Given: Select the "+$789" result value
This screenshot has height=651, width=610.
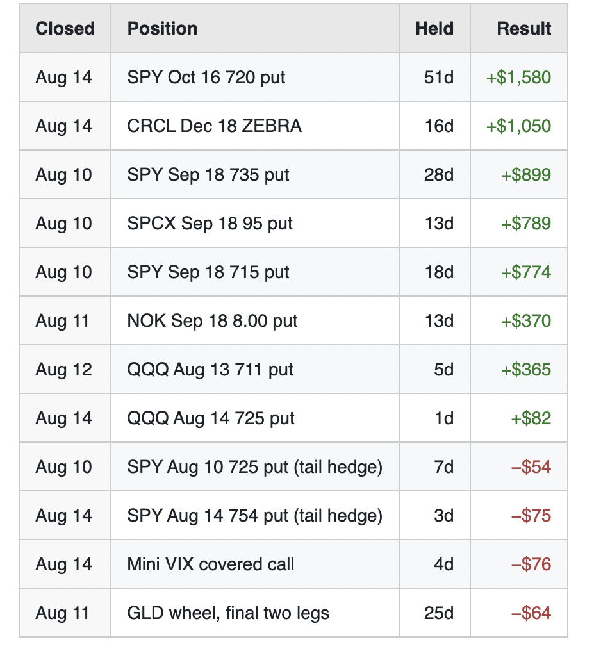Looking at the screenshot, I should [x=526, y=224].
